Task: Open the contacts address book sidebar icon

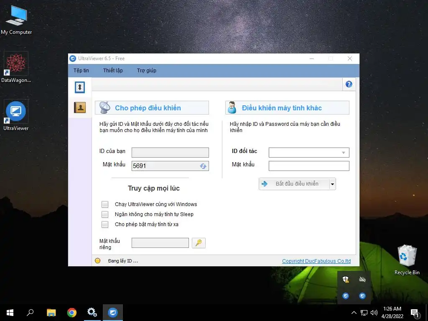Action: [x=80, y=107]
